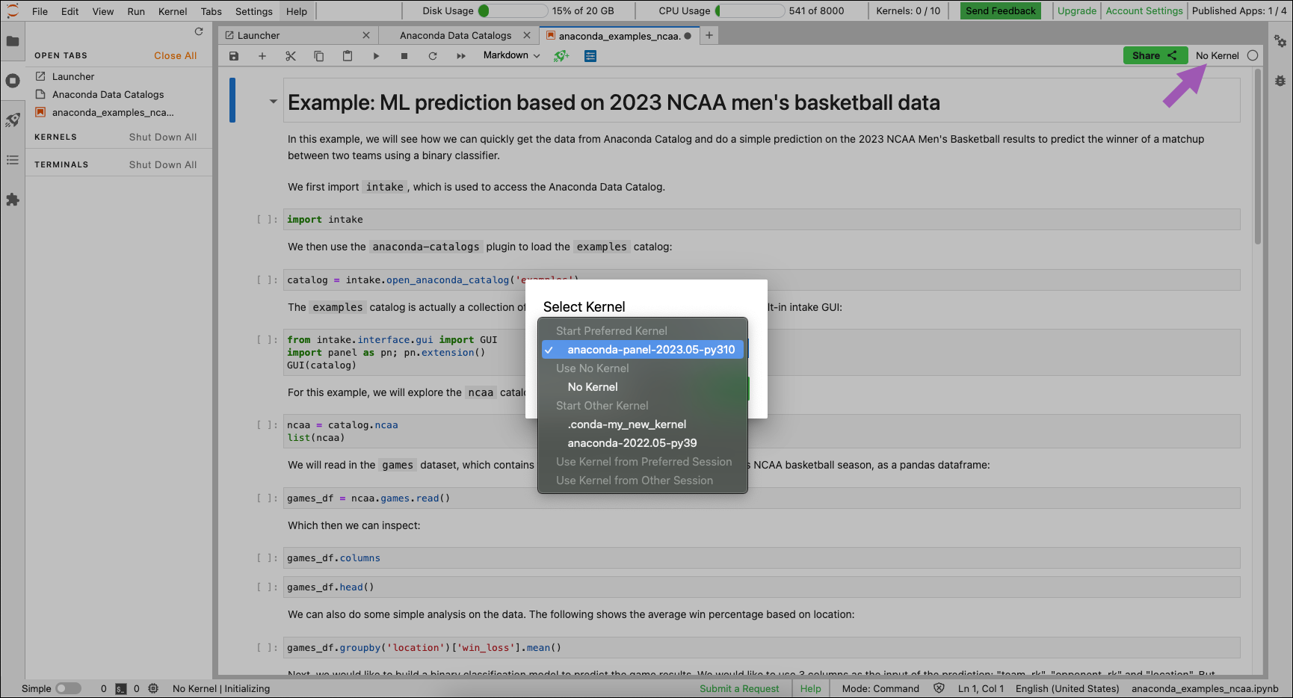Collapse the Example heading section arrow

pyautogui.click(x=273, y=102)
